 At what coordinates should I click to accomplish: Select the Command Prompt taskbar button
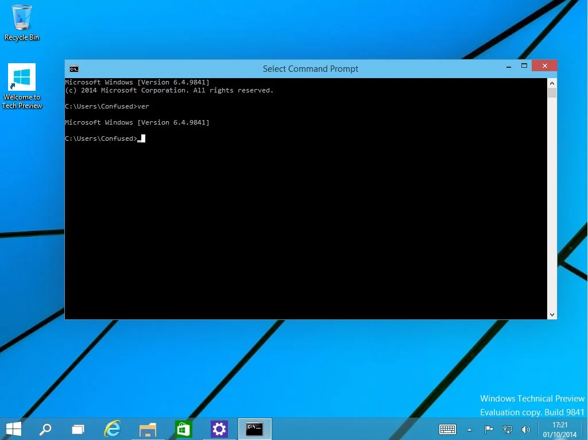(254, 429)
